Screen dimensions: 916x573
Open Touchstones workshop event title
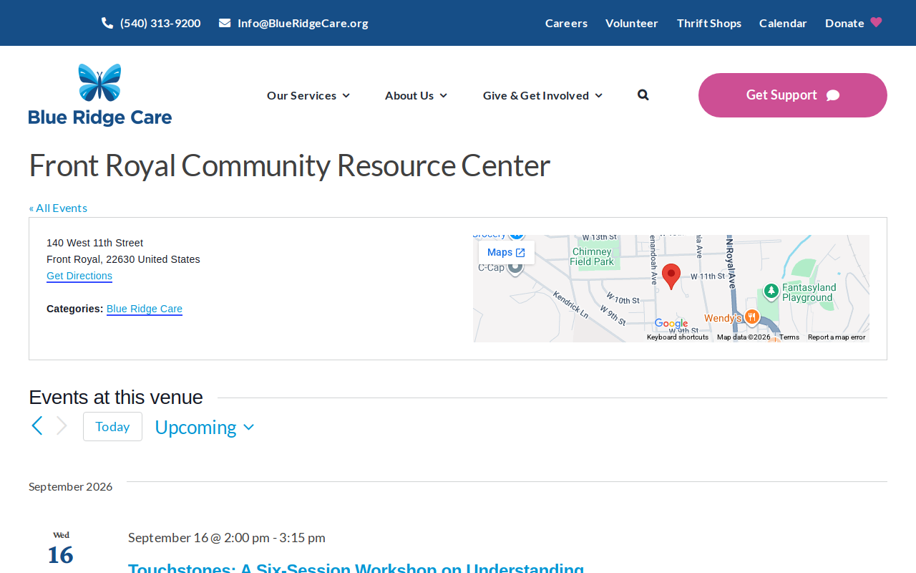(356, 567)
